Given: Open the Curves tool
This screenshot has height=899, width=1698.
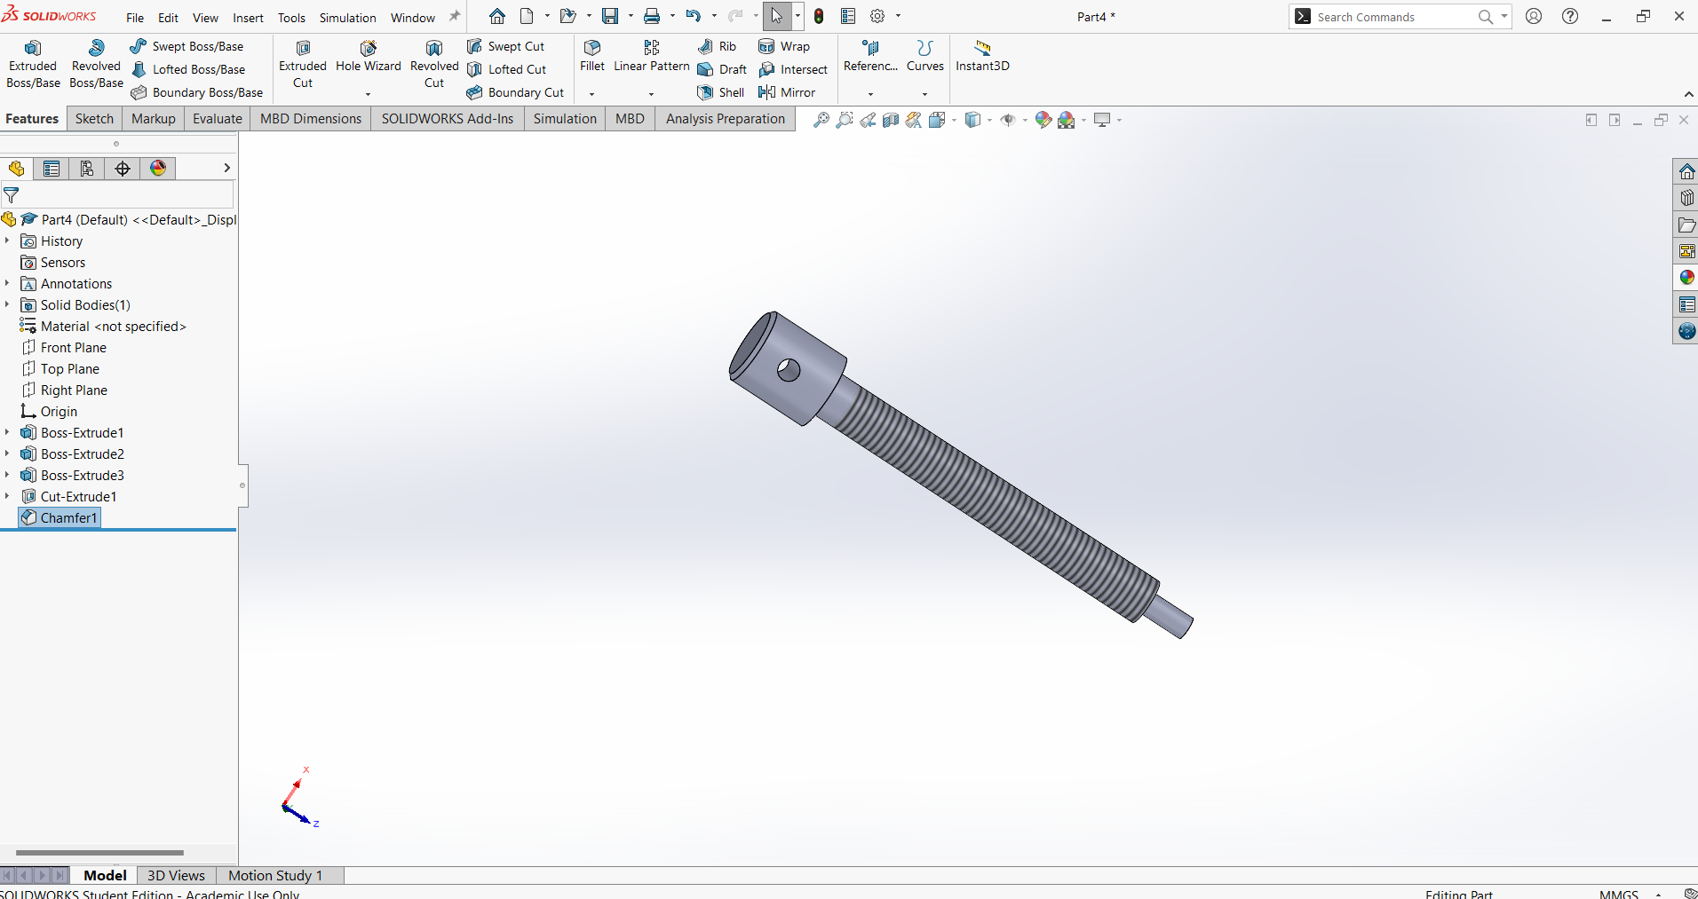Looking at the screenshot, I should tap(925, 56).
